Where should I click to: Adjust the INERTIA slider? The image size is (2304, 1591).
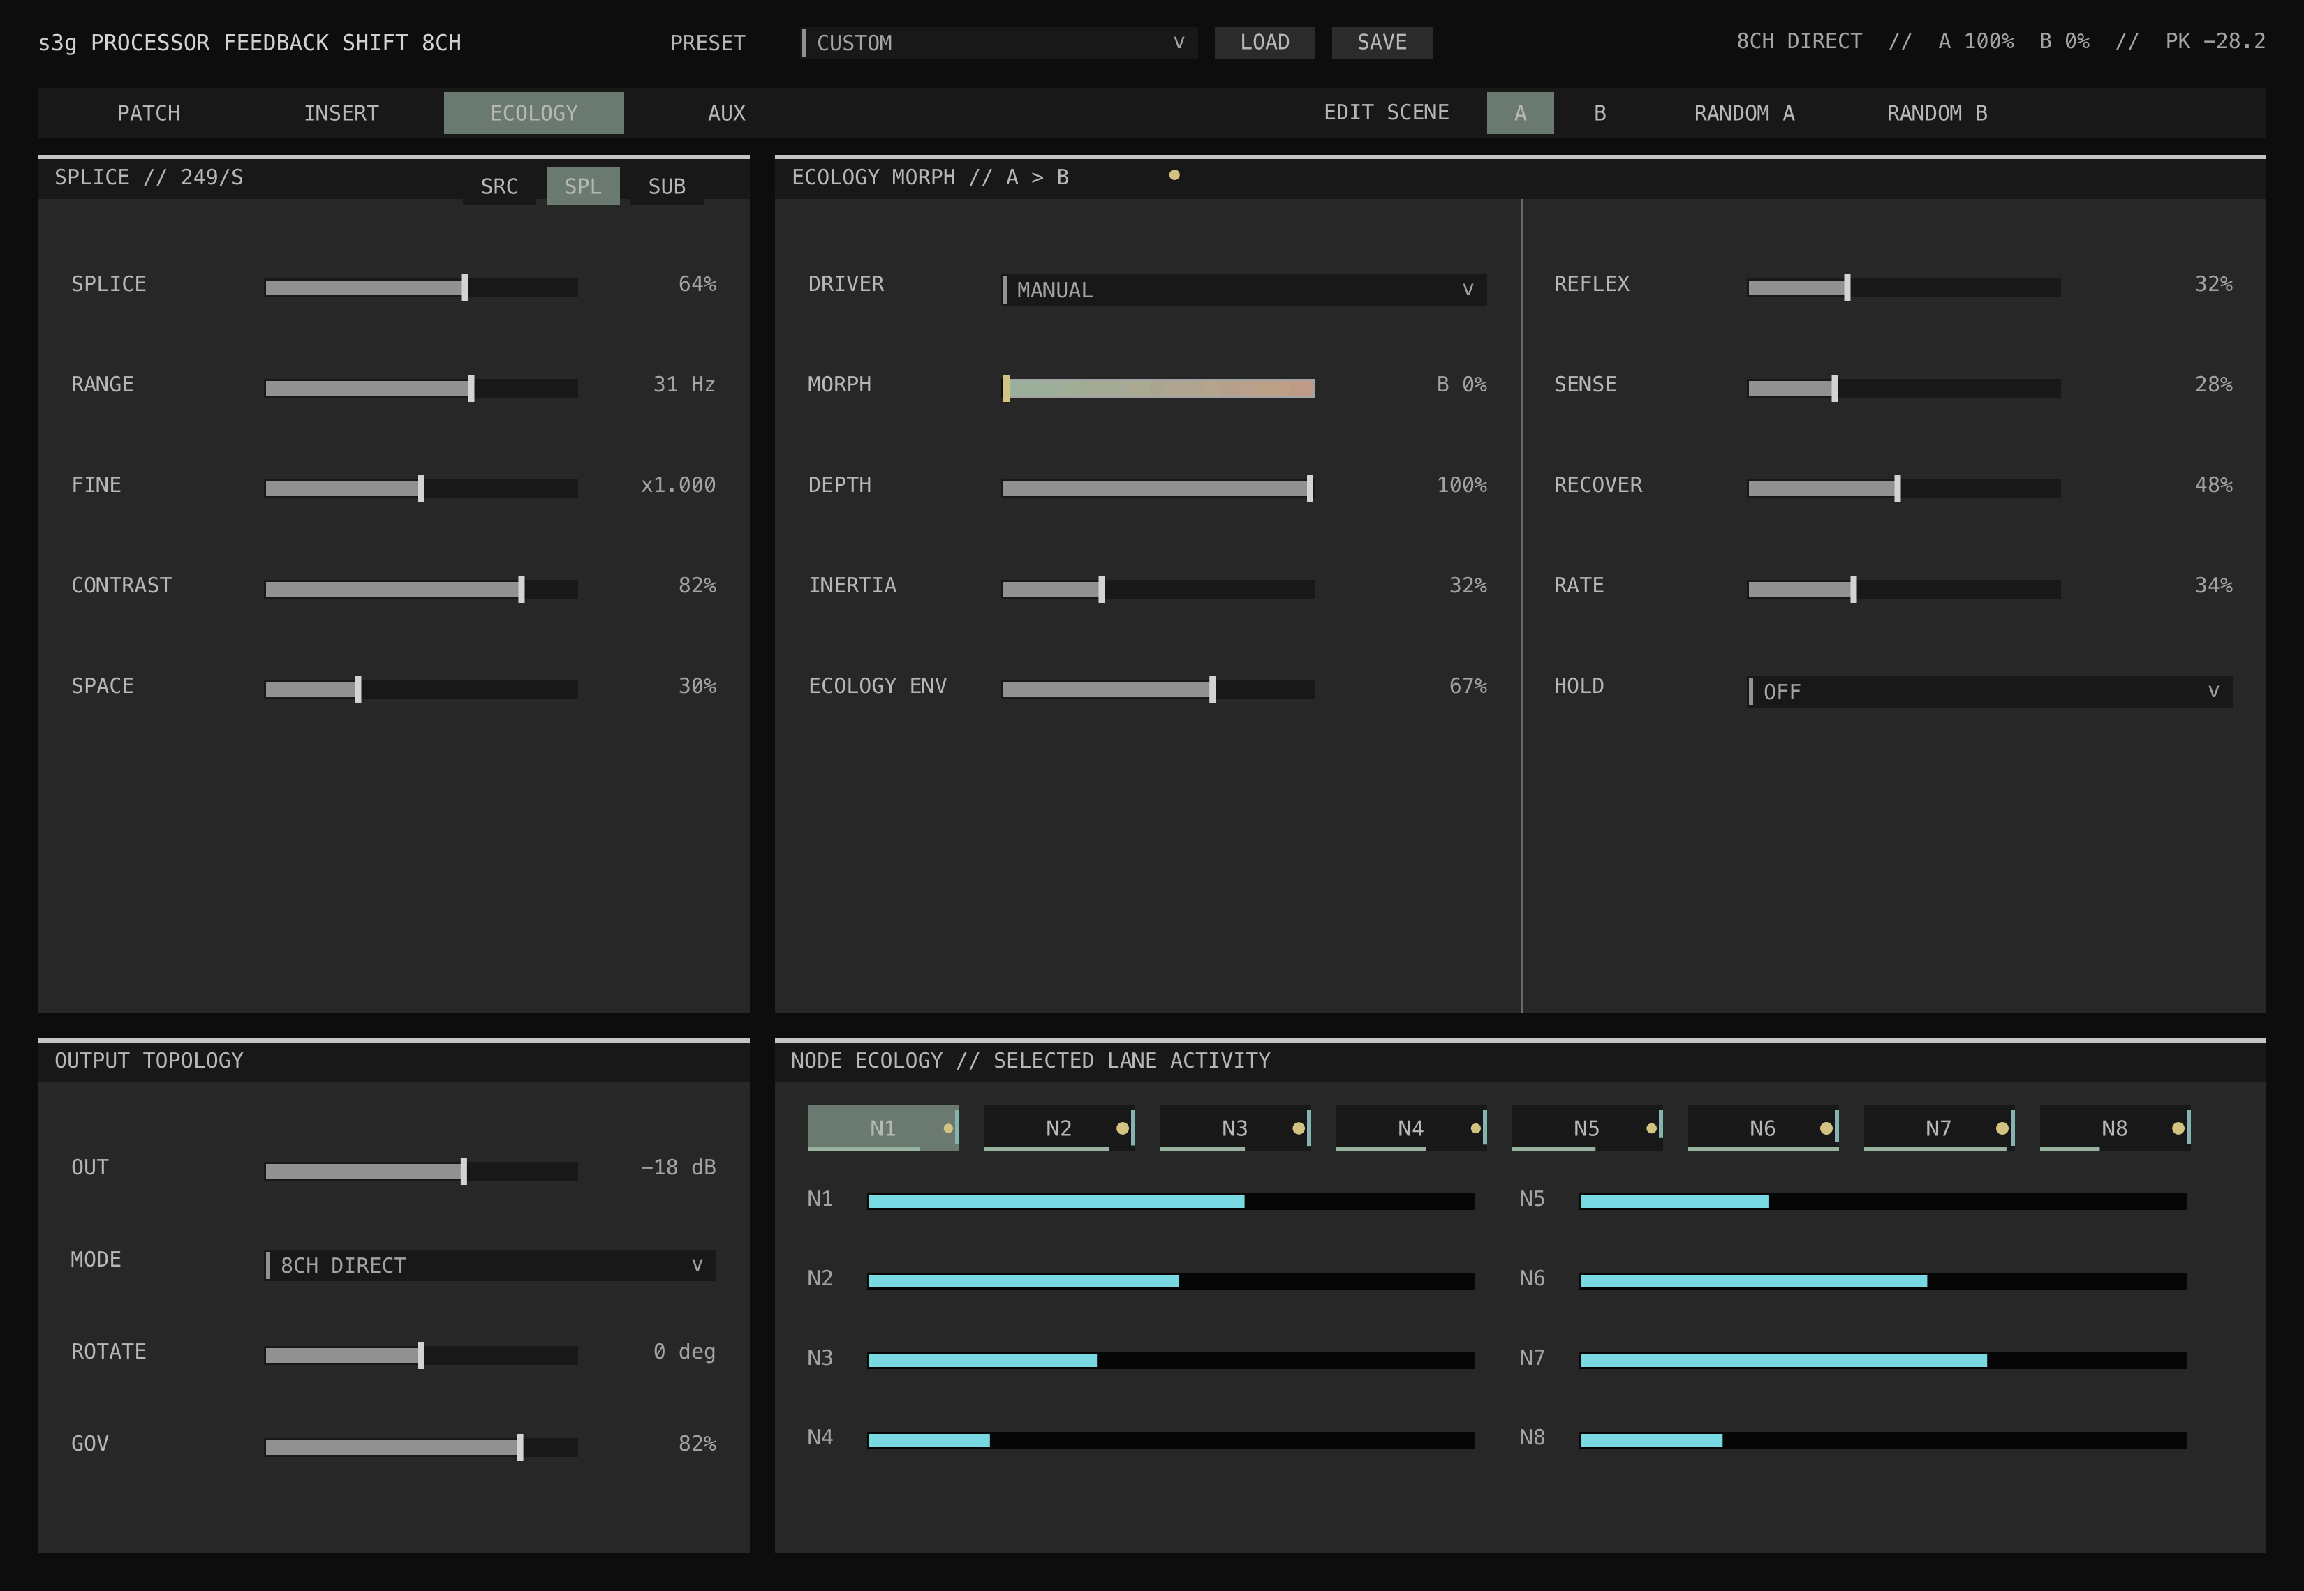pyautogui.click(x=1158, y=589)
